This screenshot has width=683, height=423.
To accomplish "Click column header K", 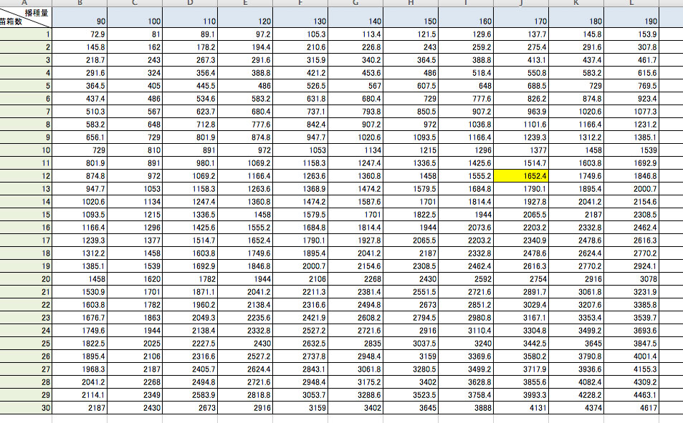I will 576,4.
